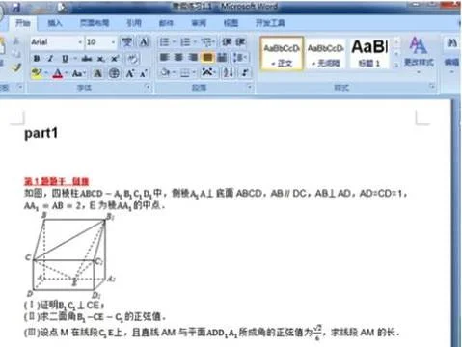Image resolution: width=462 pixels, height=347 pixels.
Task: Insert an enclosed character (circled symbol icon)
Action: coord(114,73)
